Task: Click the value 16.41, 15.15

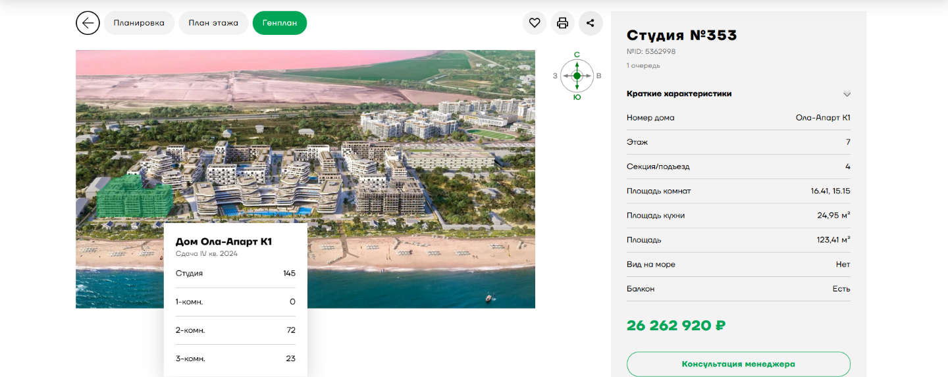Action: point(830,191)
